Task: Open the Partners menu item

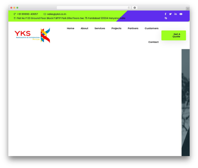Action: point(133,28)
